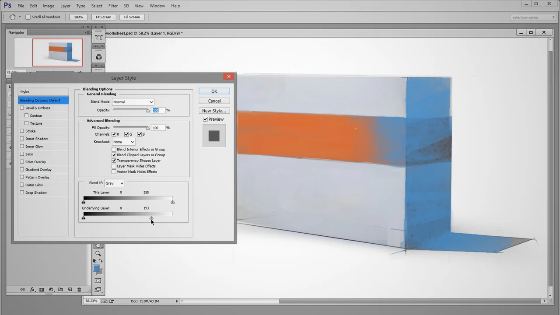This screenshot has width=560, height=315.
Task: Delete the current layer
Action: (79, 289)
